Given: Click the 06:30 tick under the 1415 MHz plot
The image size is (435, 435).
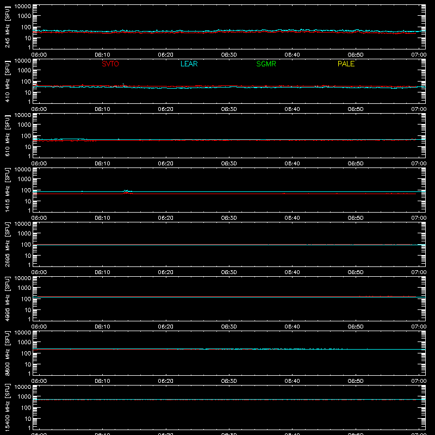Looking at the screenshot, I should click(x=229, y=218).
